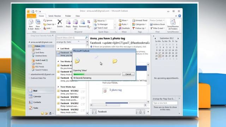
Task: Expand the people pane arrow
Action: click(x=148, y=111)
